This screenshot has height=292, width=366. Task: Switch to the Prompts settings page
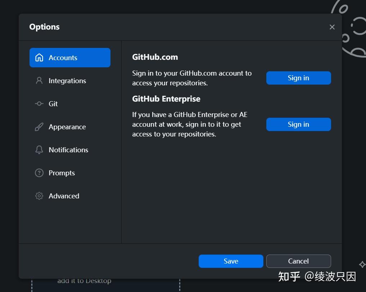coord(62,172)
